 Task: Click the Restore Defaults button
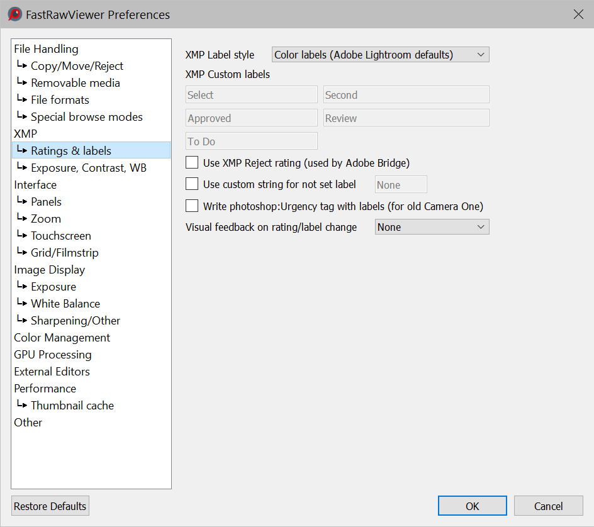[x=50, y=506]
